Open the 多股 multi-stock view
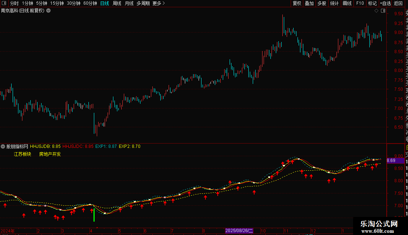The image size is (408, 235). [x=322, y=3]
